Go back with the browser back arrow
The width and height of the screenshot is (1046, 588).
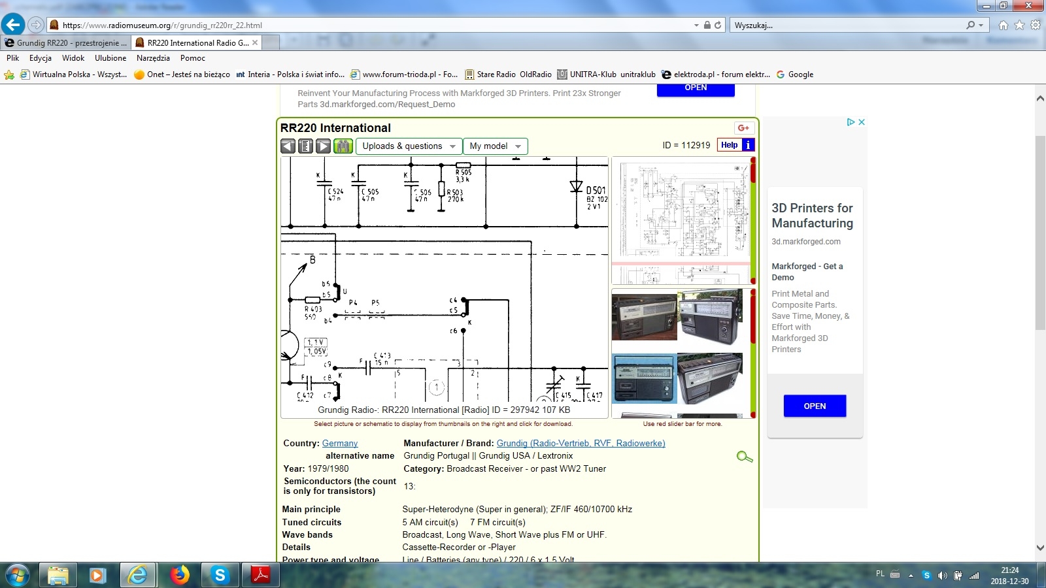(x=13, y=25)
